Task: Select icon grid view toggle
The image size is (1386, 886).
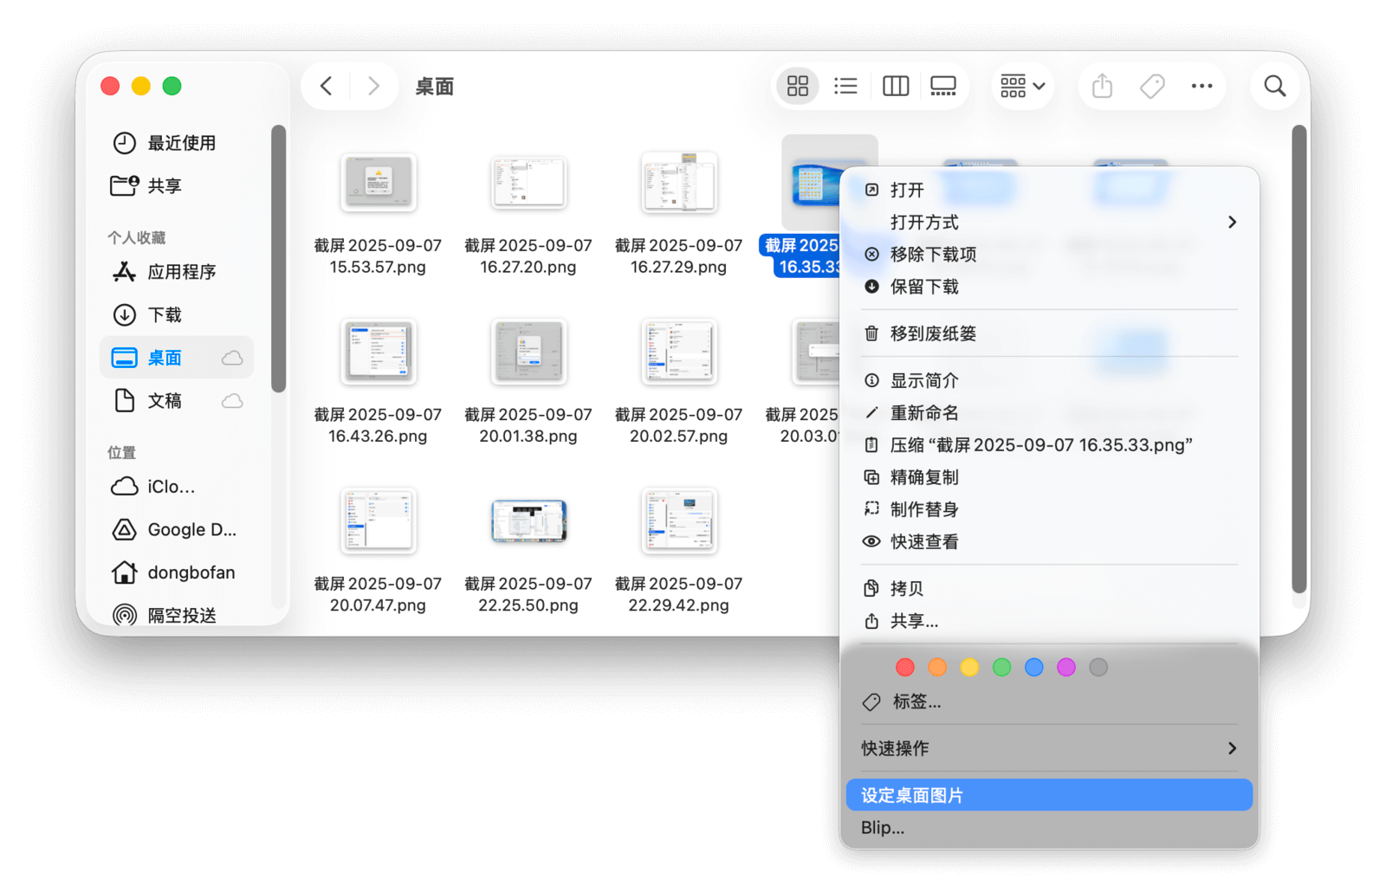Action: point(797,86)
